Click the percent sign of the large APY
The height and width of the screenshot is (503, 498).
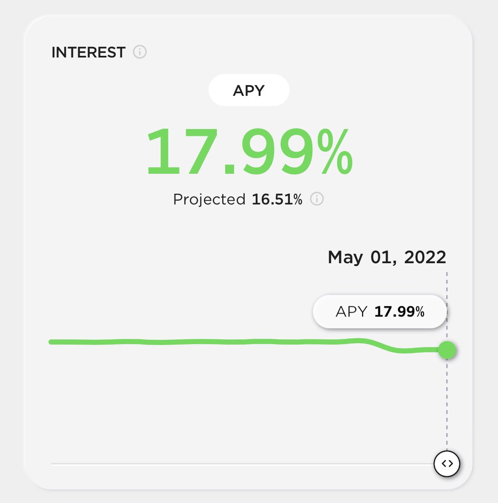(x=335, y=151)
